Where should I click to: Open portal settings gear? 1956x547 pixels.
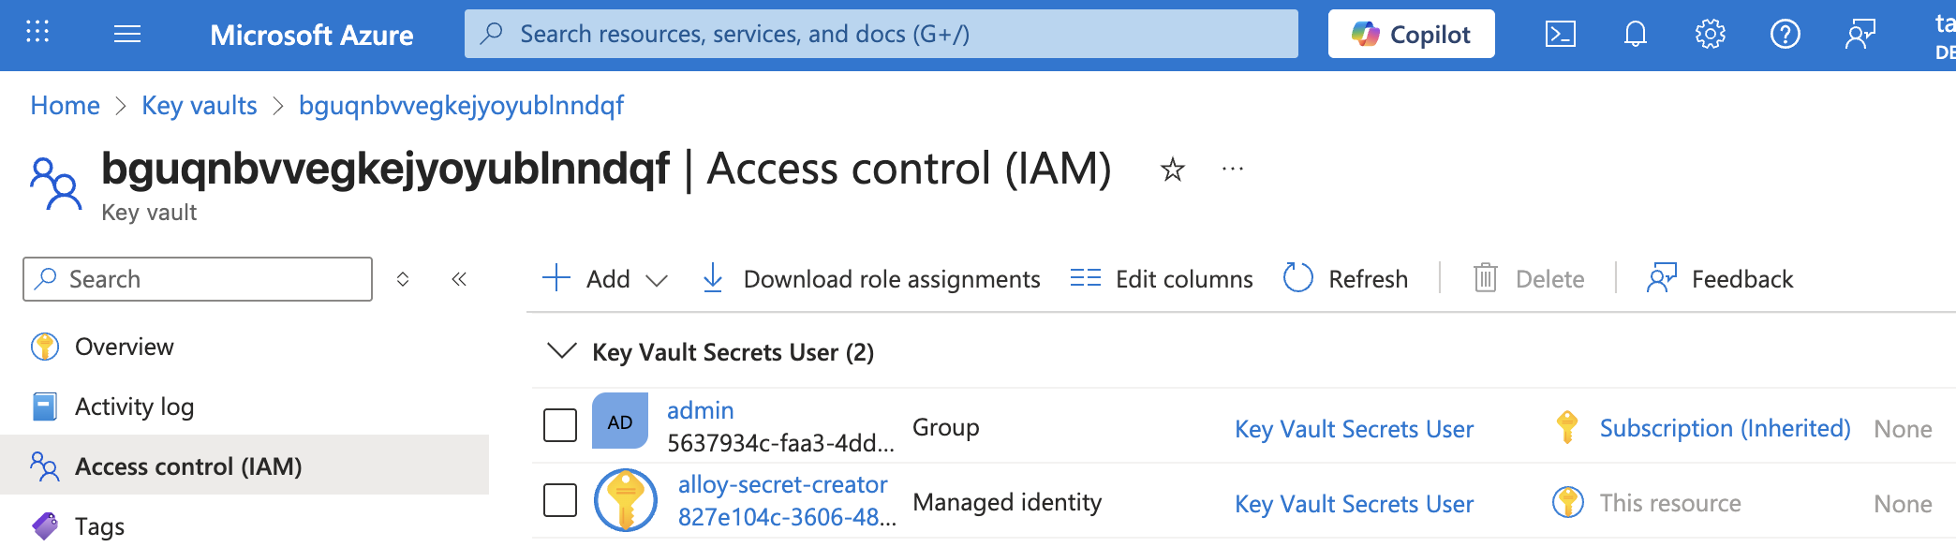point(1710,35)
